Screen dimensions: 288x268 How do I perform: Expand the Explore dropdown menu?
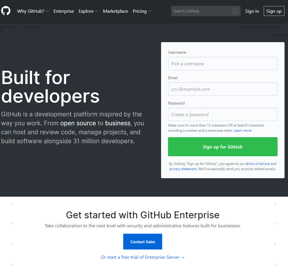[88, 11]
